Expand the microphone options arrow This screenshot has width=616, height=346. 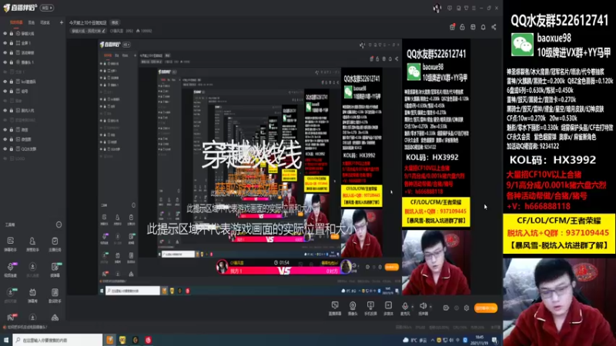(412, 307)
